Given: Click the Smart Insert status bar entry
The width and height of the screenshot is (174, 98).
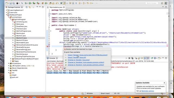Looking at the screenshot, I should pos(105,93).
